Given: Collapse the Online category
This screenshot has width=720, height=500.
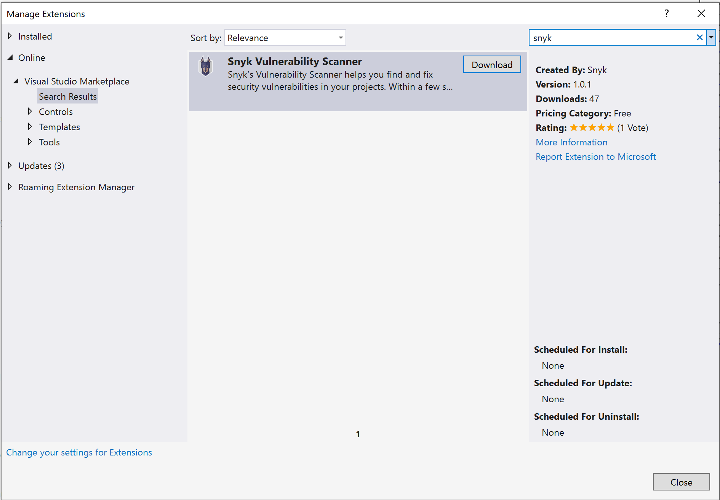Looking at the screenshot, I should (x=10, y=57).
